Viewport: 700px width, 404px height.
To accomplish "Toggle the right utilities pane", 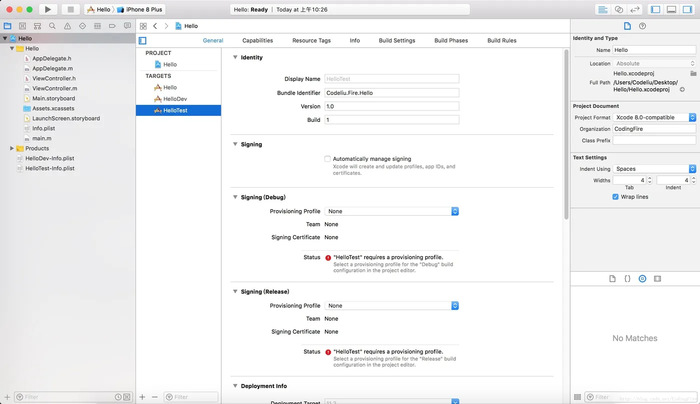I will (x=687, y=9).
